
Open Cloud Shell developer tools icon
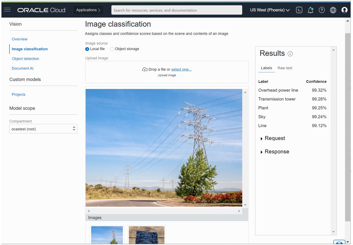pyautogui.click(x=299, y=10)
